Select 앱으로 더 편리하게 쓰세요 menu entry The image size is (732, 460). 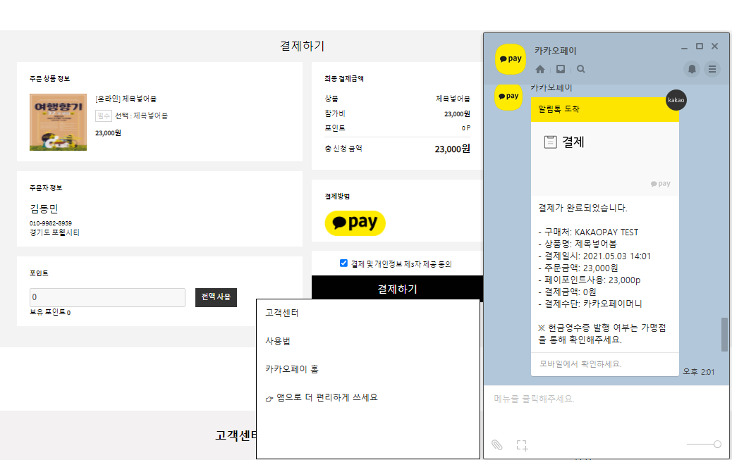[322, 397]
